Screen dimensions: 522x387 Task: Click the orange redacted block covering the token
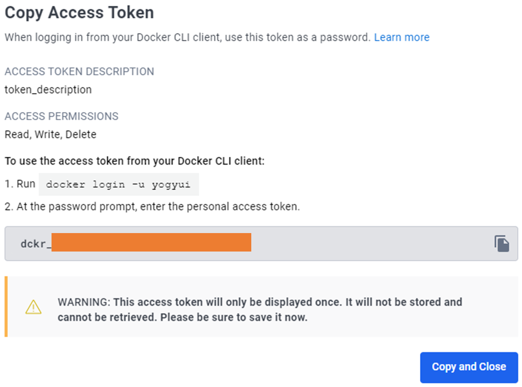point(151,242)
